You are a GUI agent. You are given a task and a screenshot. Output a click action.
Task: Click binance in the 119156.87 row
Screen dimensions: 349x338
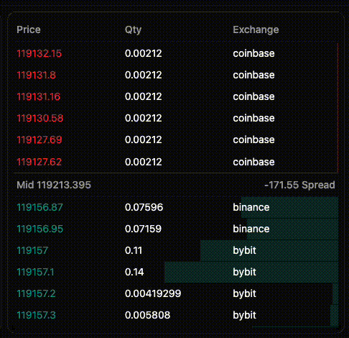[251, 207]
